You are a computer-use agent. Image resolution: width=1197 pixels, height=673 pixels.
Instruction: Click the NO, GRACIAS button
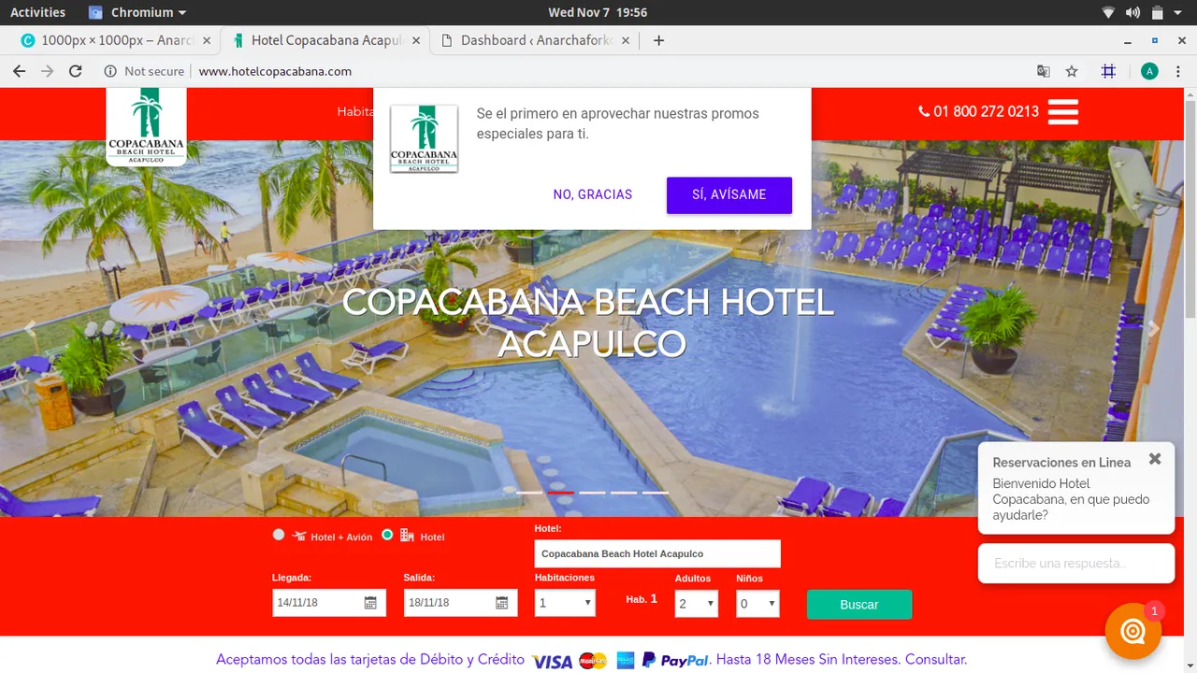(593, 194)
